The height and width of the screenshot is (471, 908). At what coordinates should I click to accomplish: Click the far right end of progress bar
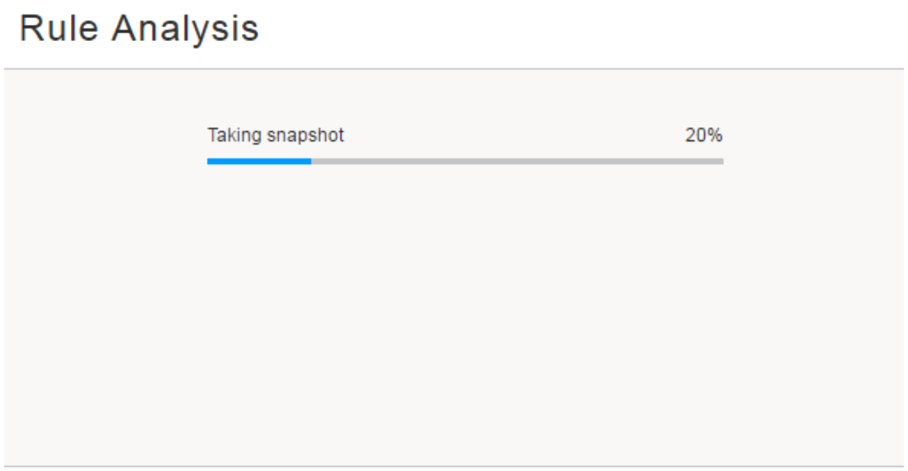coord(722,161)
